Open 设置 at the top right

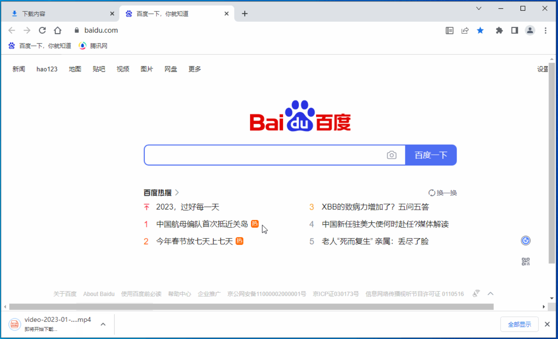(x=543, y=69)
